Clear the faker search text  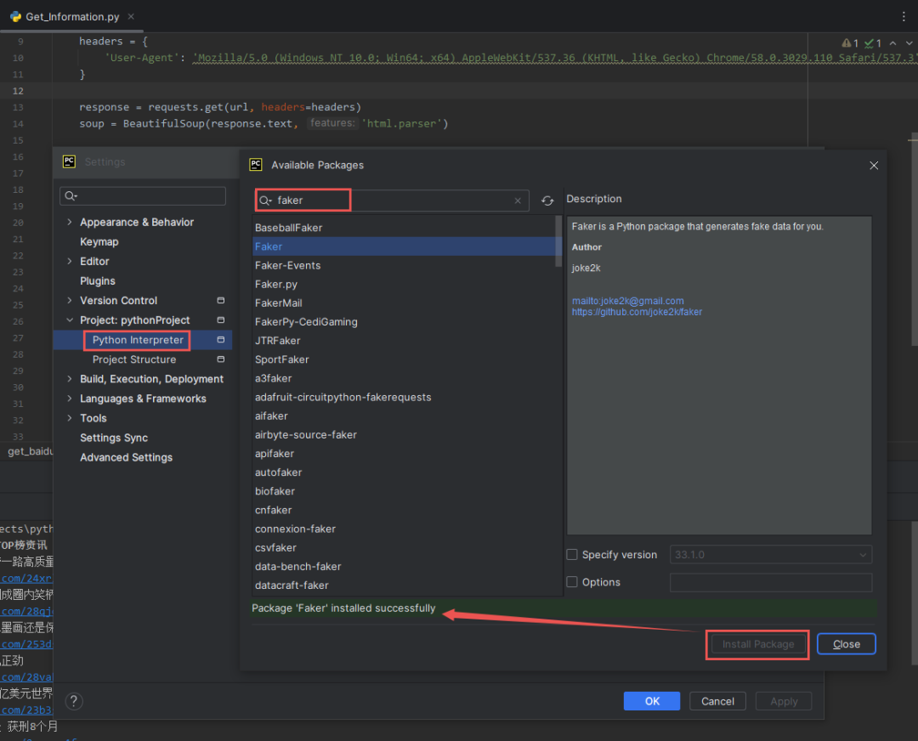click(518, 201)
